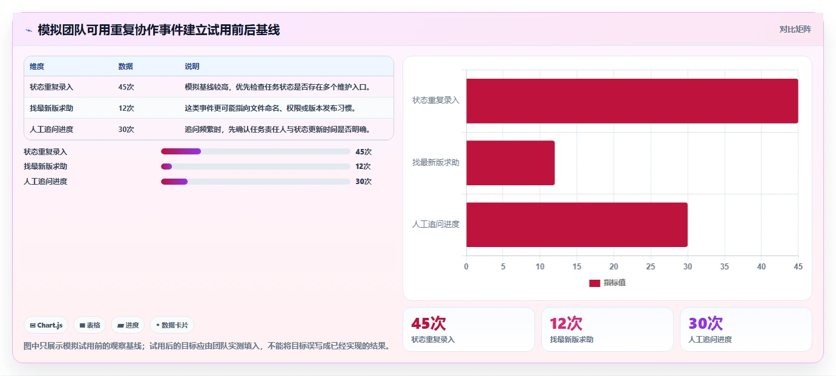
Task: Toggle the 指标值 legend color swatch
Action: pyautogui.click(x=594, y=283)
